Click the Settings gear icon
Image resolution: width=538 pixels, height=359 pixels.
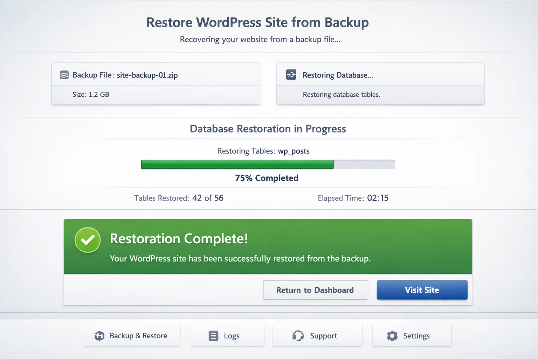click(x=392, y=336)
